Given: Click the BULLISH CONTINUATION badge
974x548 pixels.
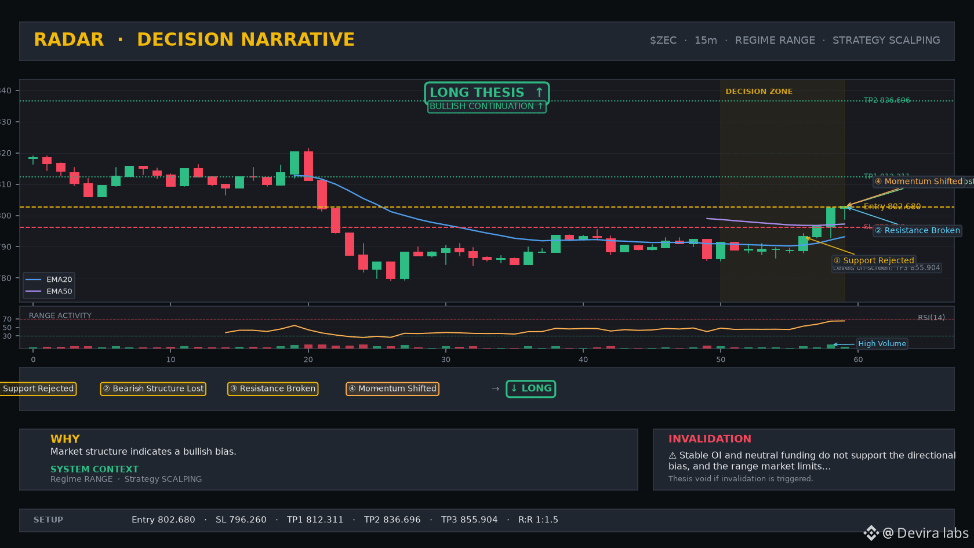Looking at the screenshot, I should (x=486, y=106).
